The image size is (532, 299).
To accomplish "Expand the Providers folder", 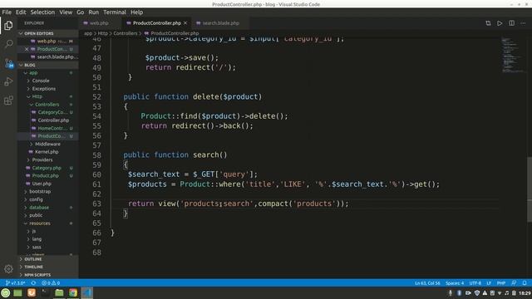I will click(42, 159).
